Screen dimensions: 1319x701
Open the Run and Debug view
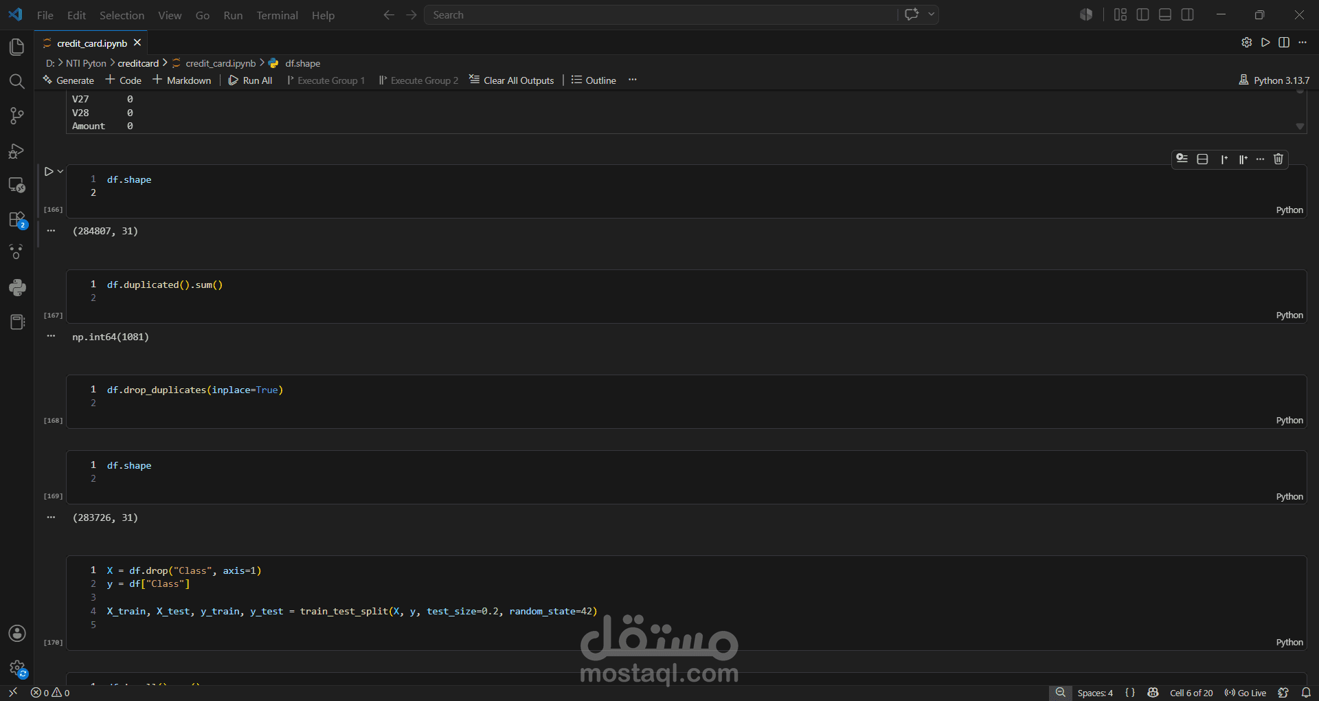pyautogui.click(x=17, y=151)
